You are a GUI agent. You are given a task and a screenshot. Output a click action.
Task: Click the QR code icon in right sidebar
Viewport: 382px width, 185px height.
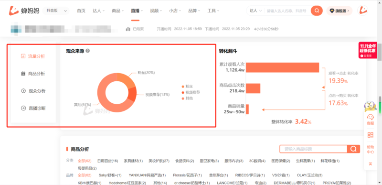pyautogui.click(x=371, y=135)
